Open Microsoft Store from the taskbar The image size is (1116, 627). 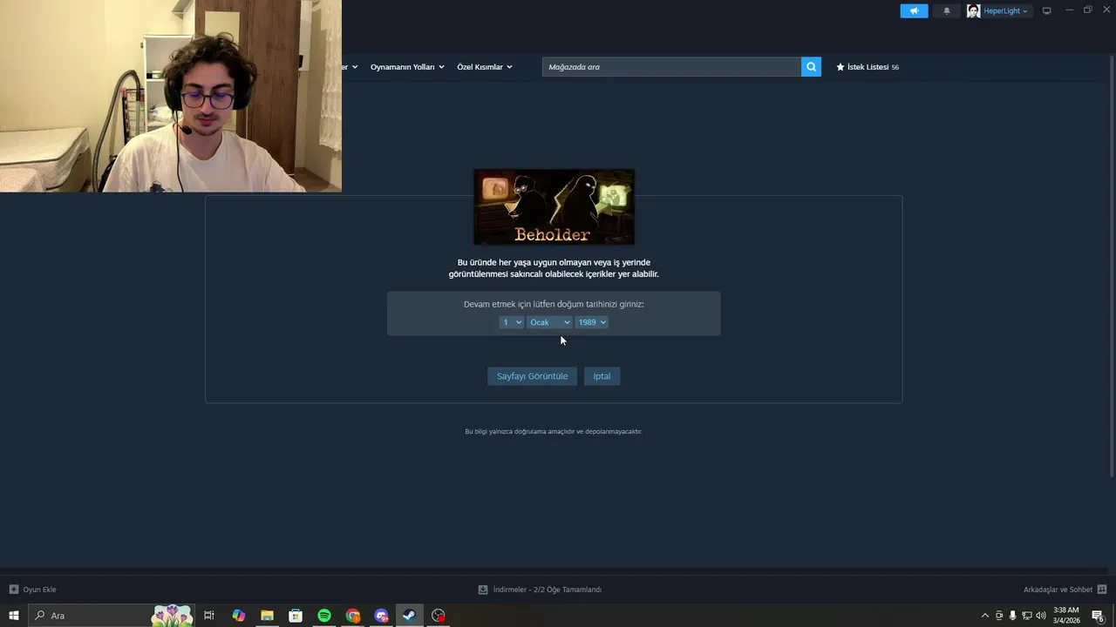coord(296,616)
